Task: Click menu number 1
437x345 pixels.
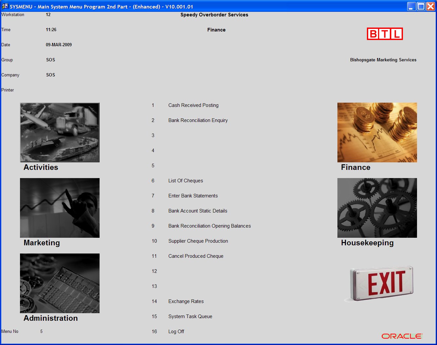Action: coord(153,105)
